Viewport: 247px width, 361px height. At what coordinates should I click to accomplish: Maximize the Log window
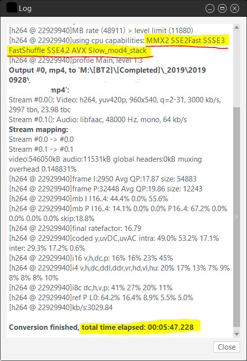click(222, 8)
